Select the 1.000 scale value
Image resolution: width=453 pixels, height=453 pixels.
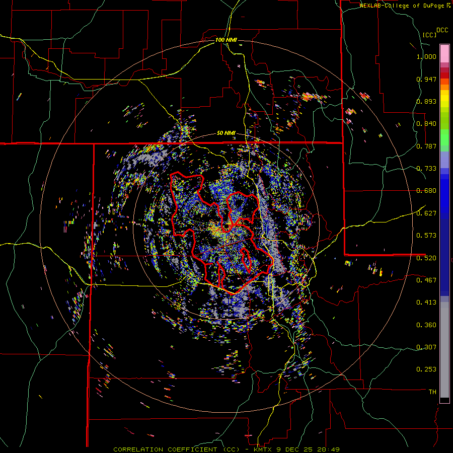[426, 56]
